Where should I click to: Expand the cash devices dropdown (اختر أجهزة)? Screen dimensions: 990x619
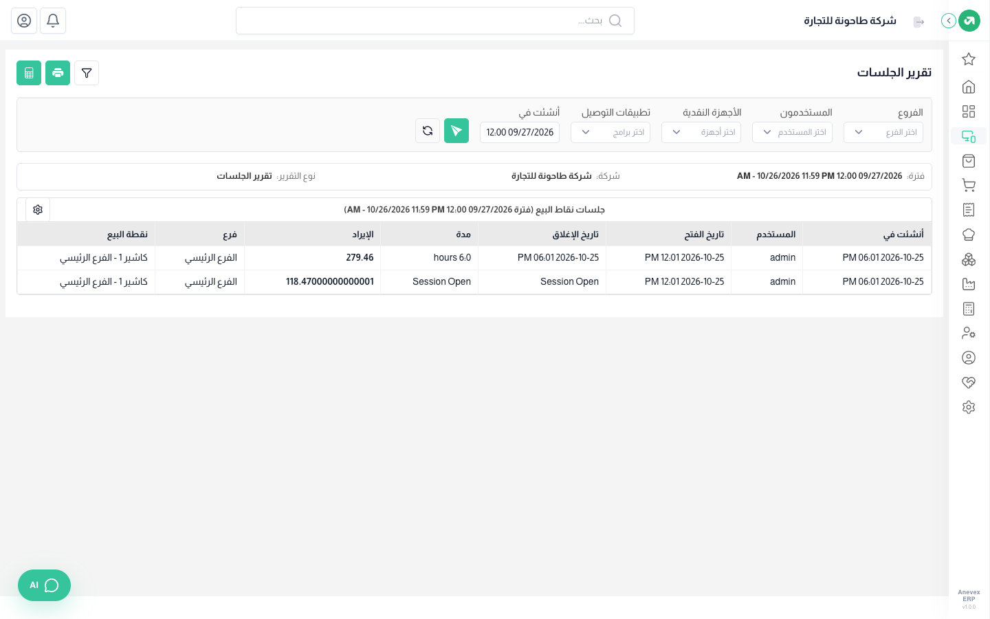pos(701,132)
